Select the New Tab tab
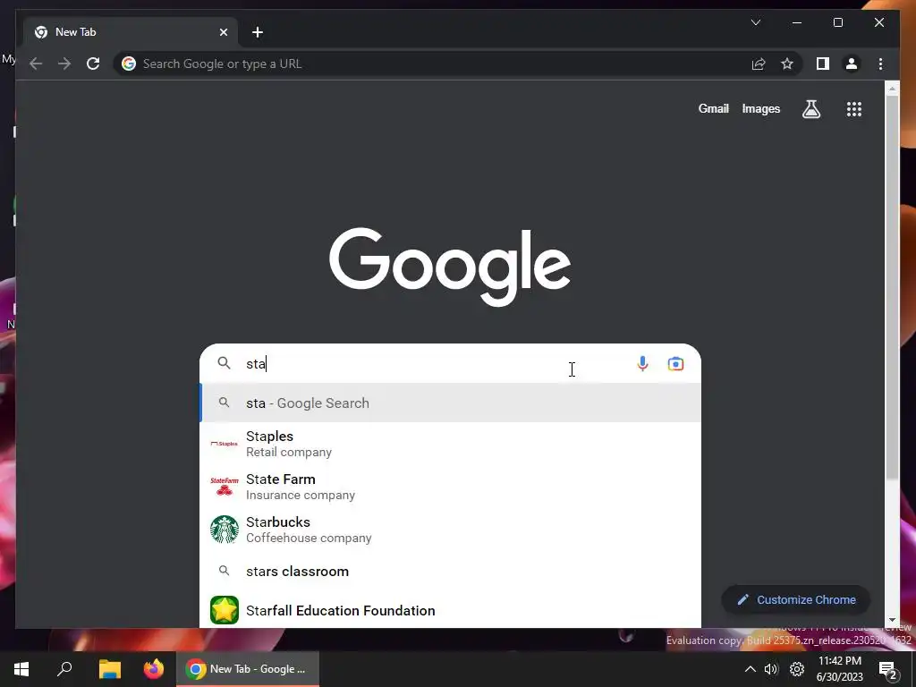The image size is (916, 687). point(131,32)
